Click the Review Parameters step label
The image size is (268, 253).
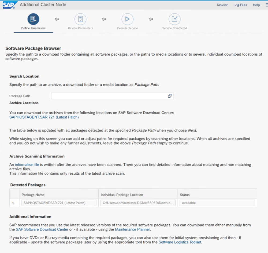pos(80,28)
